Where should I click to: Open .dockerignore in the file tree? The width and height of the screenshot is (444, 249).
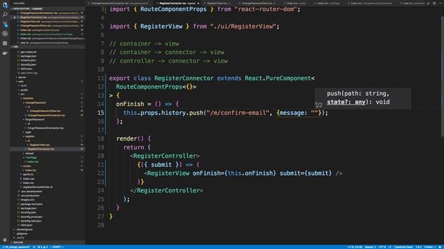pos(25,229)
